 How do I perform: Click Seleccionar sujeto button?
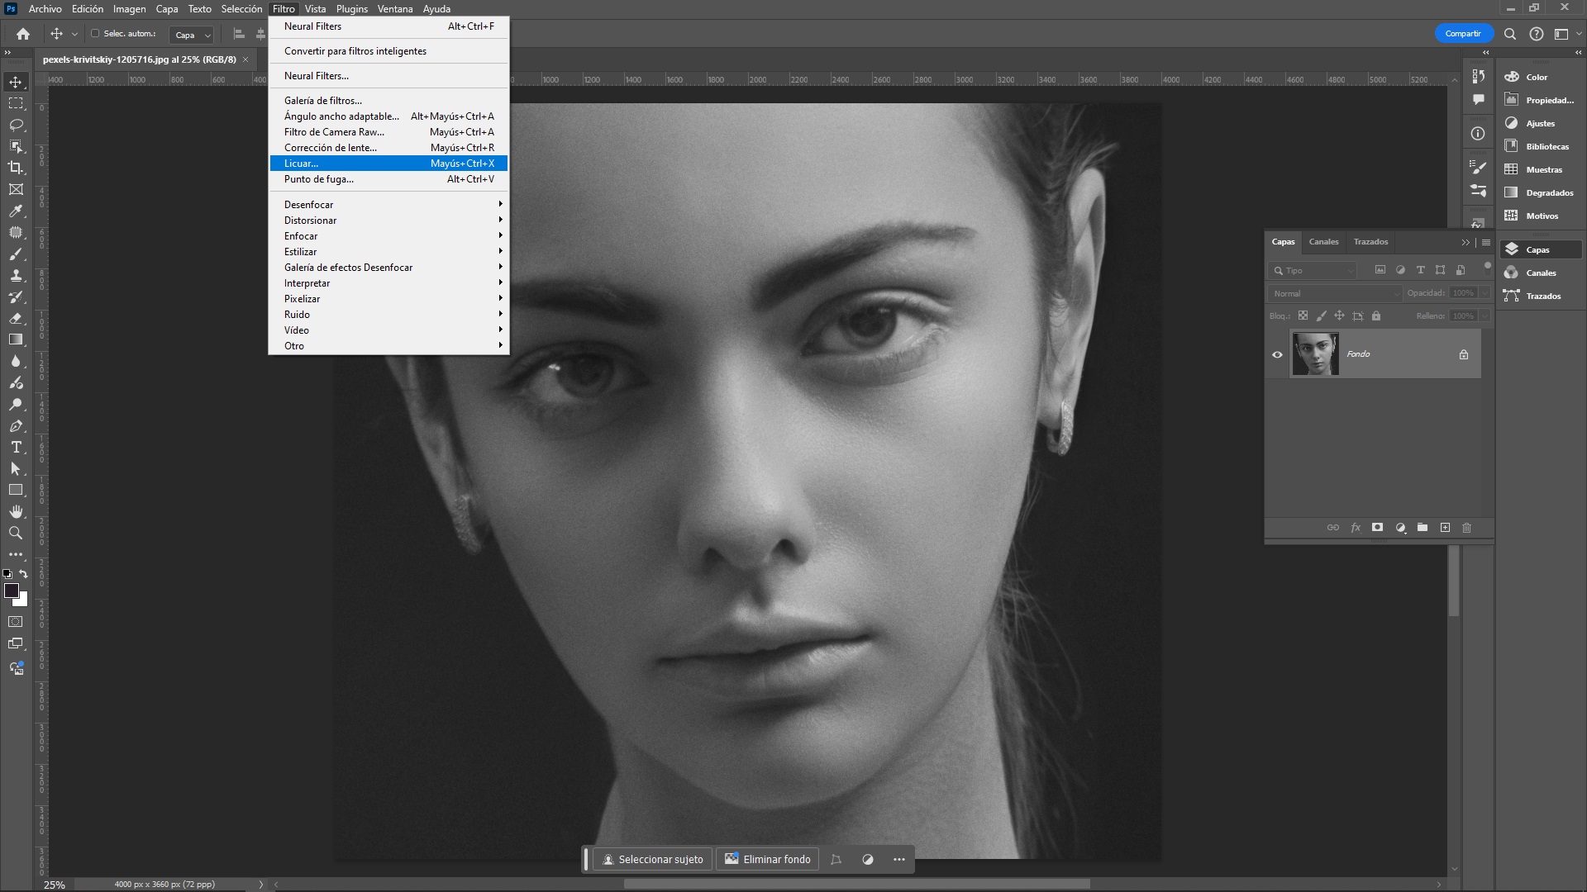coord(651,859)
